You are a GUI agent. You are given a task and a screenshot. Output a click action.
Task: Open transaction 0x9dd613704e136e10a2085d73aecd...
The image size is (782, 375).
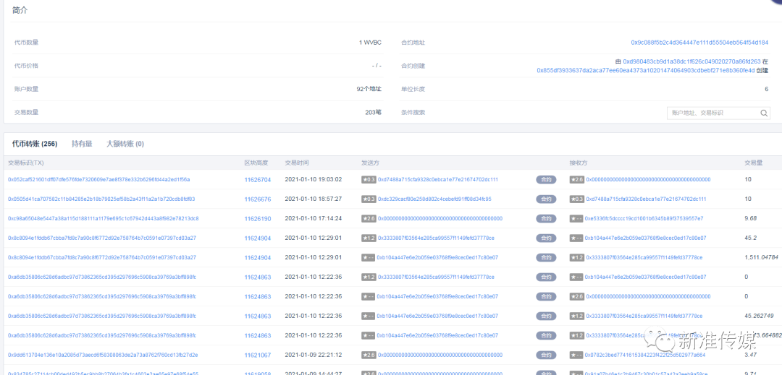pos(103,355)
